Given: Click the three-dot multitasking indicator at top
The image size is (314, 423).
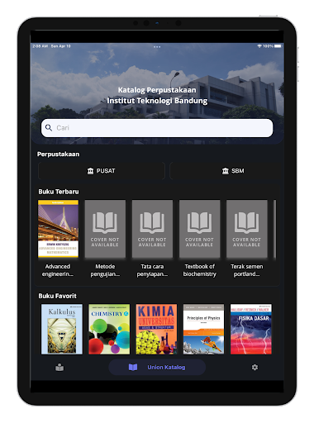Looking at the screenshot, I should [157, 47].
